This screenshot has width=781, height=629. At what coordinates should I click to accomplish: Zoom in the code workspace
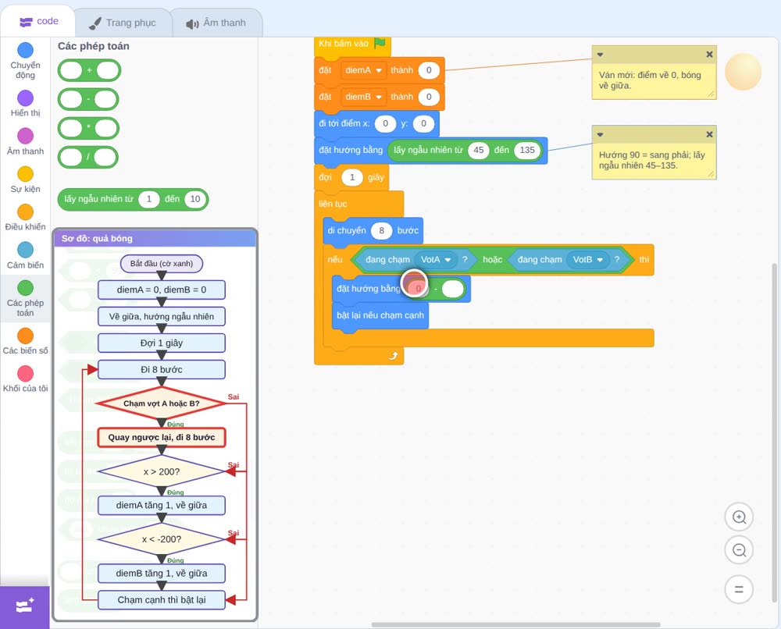[x=739, y=517]
